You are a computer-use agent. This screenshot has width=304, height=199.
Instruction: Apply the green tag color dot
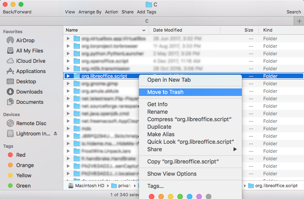click(180, 197)
